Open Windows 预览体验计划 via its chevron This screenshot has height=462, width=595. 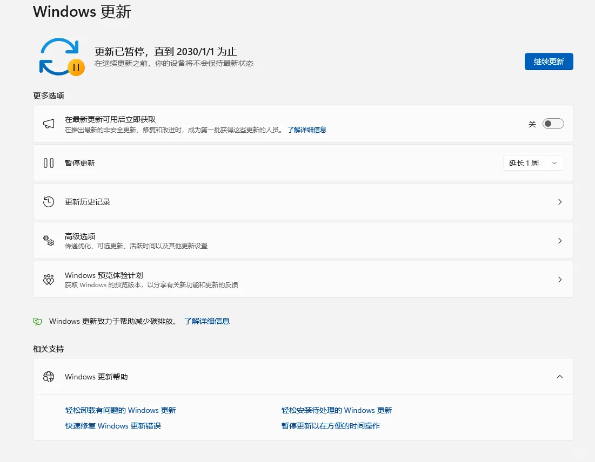pyautogui.click(x=560, y=279)
